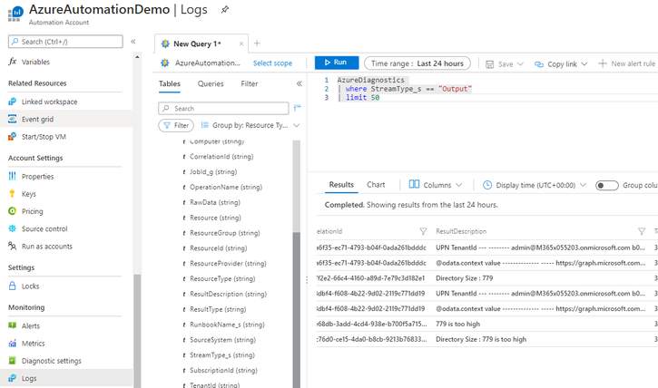Select the JobId_g (string) field

click(x=213, y=172)
